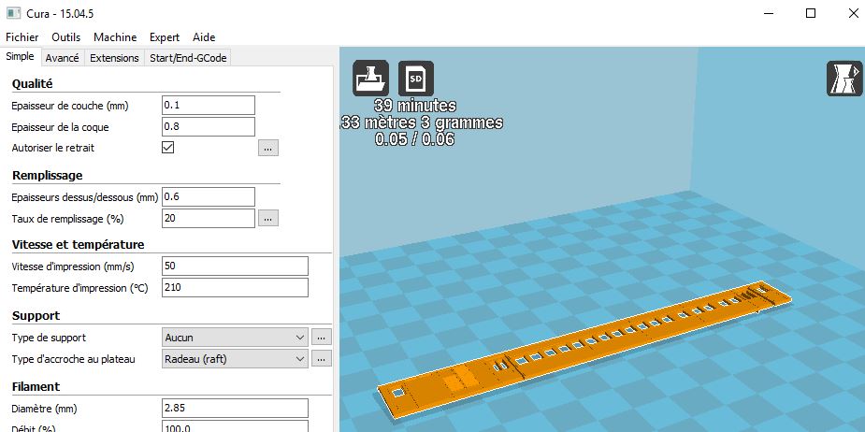
Task: Expand the Type de support dropdown
Action: pyautogui.click(x=235, y=338)
